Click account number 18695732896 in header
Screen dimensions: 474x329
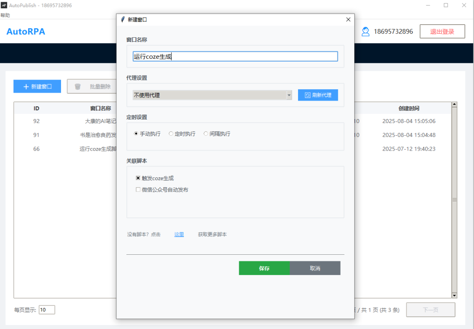(x=393, y=32)
